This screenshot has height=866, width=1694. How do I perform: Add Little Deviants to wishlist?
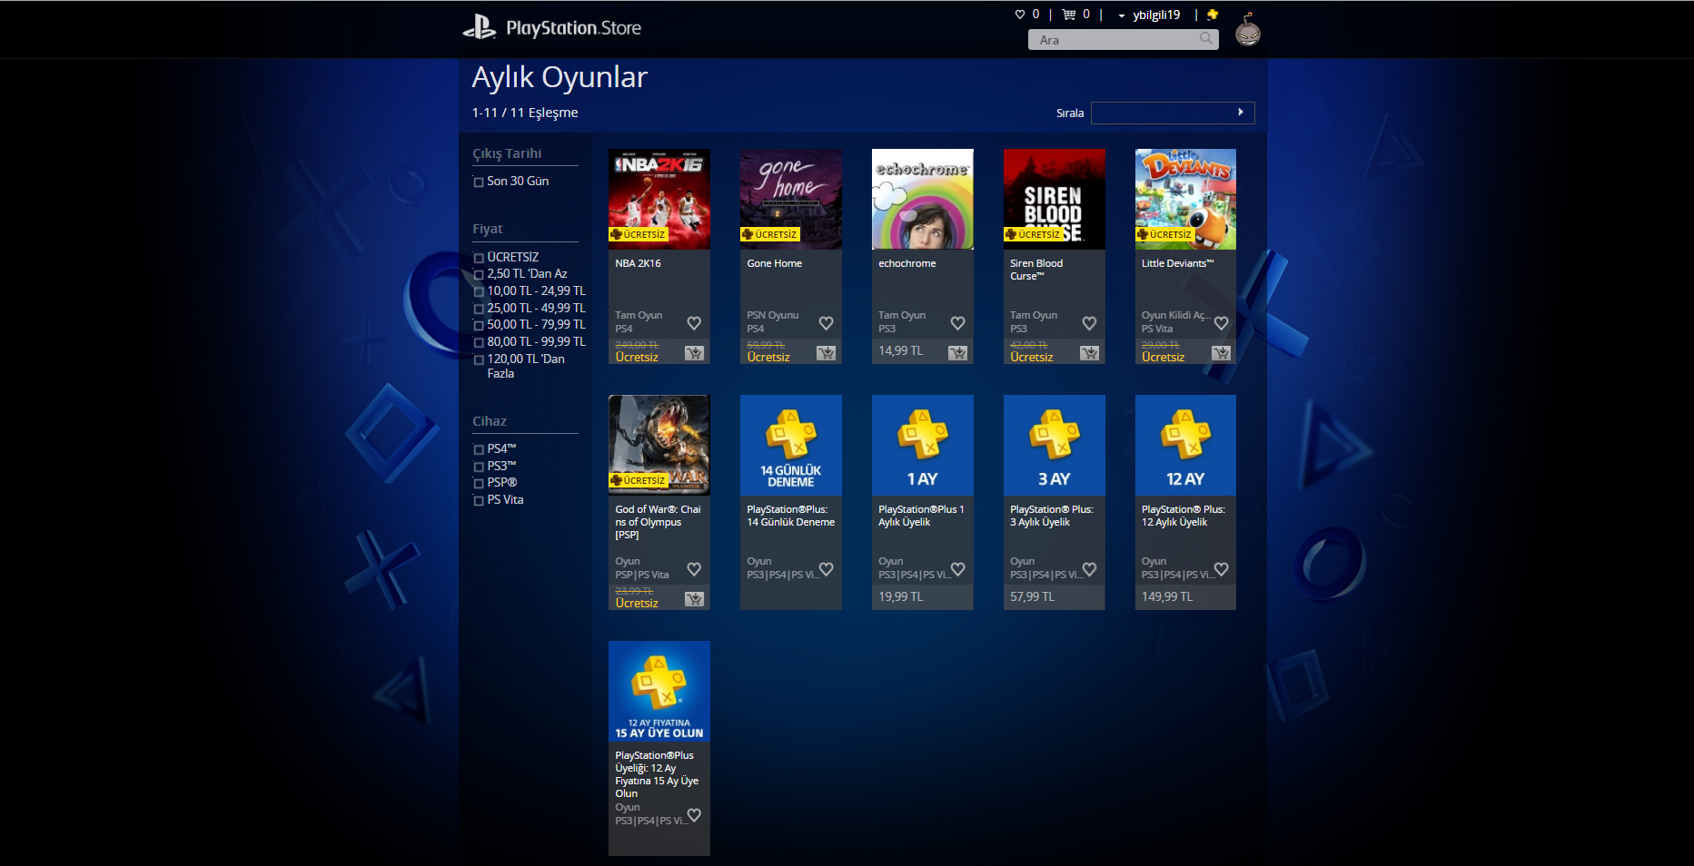tap(1221, 323)
